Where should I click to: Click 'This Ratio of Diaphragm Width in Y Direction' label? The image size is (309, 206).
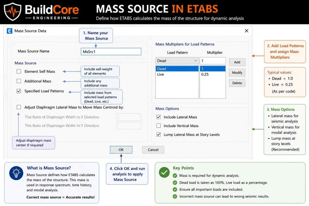tap(62, 126)
